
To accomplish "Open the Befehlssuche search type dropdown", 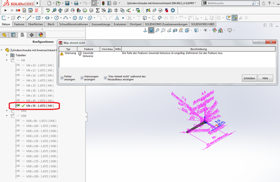I will tap(258, 3).
